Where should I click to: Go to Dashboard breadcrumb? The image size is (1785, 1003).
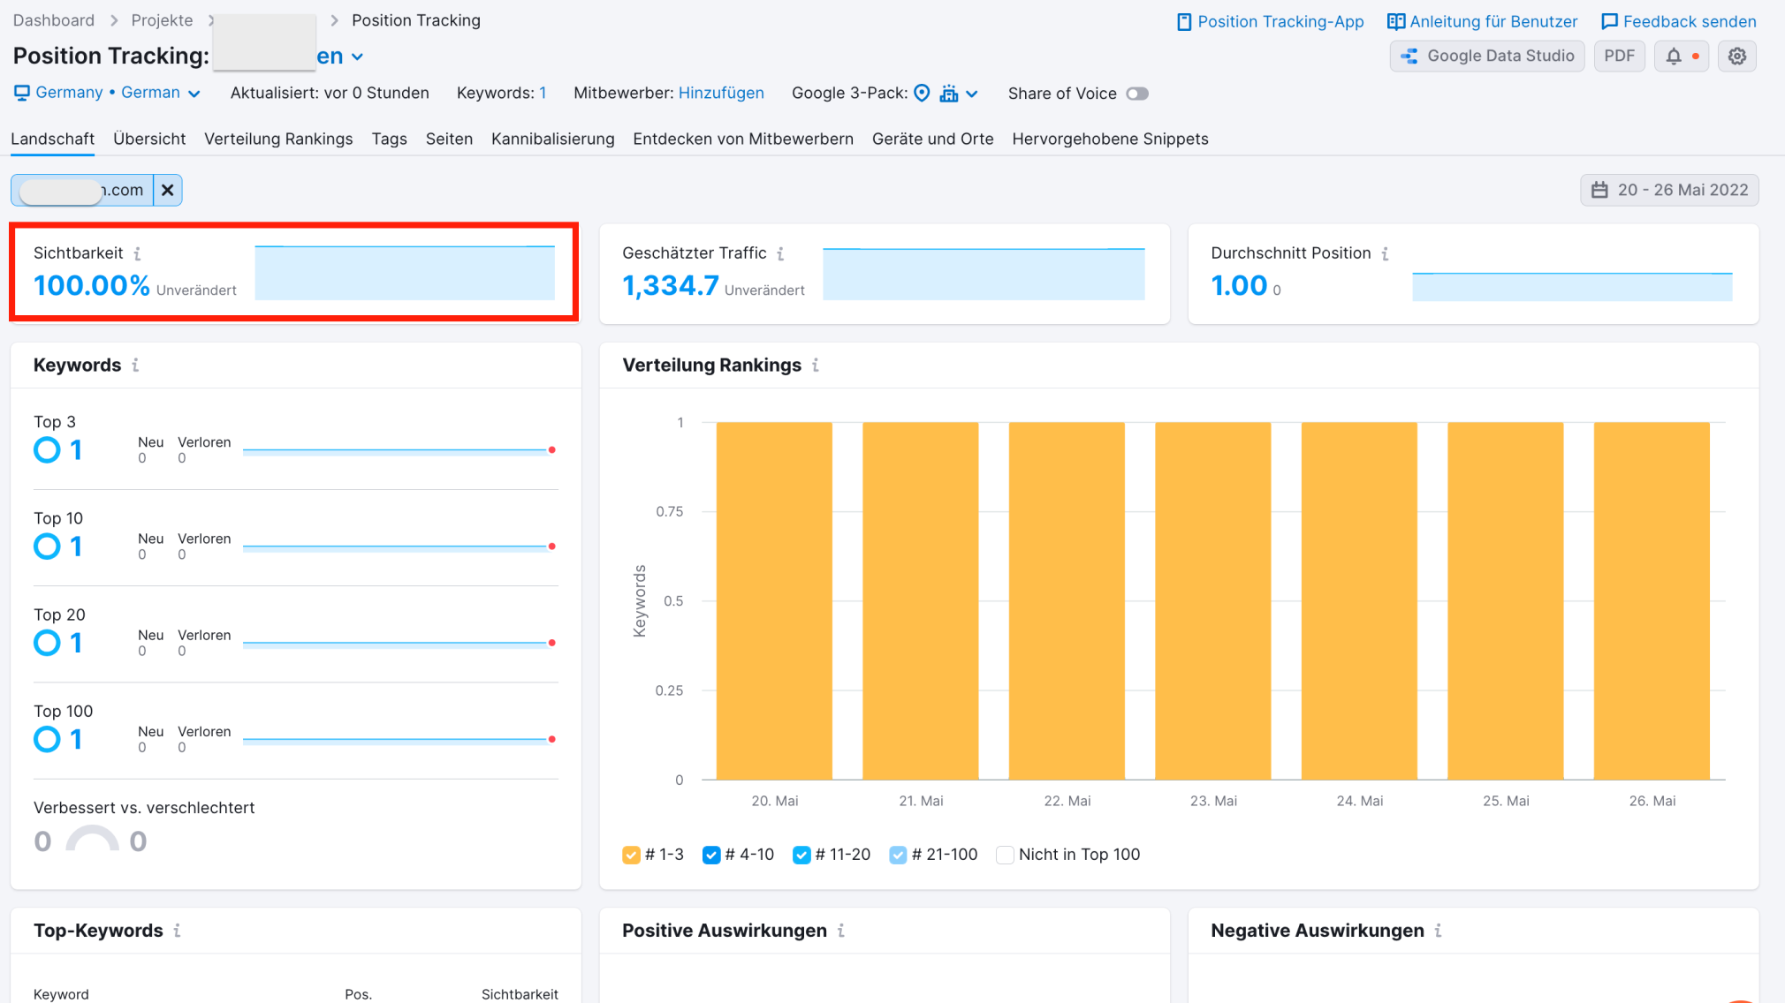[x=53, y=20]
